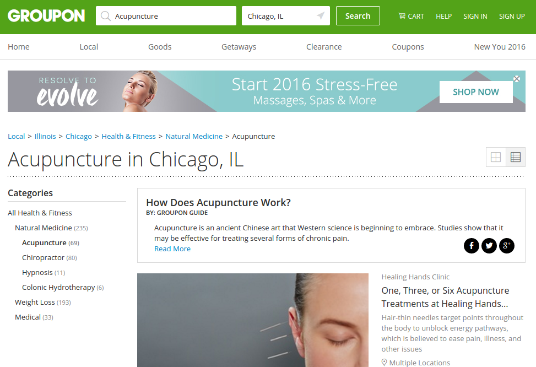Image resolution: width=536 pixels, height=367 pixels.
Task: Click the Groupon logo
Action: click(x=46, y=16)
